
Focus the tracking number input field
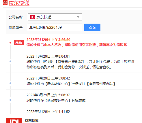tap(55, 27)
